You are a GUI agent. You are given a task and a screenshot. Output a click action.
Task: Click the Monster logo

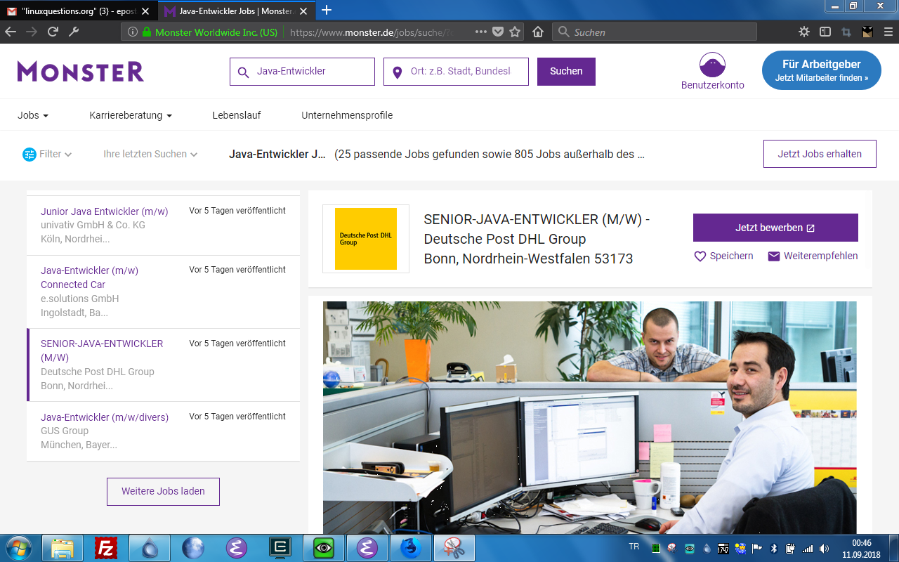point(81,71)
